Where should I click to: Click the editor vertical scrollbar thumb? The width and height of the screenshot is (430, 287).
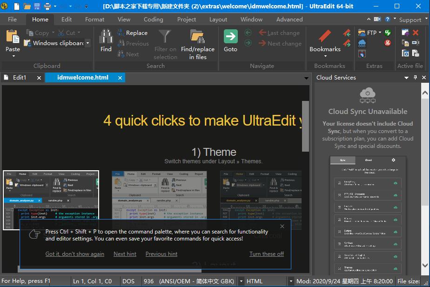click(x=305, y=126)
